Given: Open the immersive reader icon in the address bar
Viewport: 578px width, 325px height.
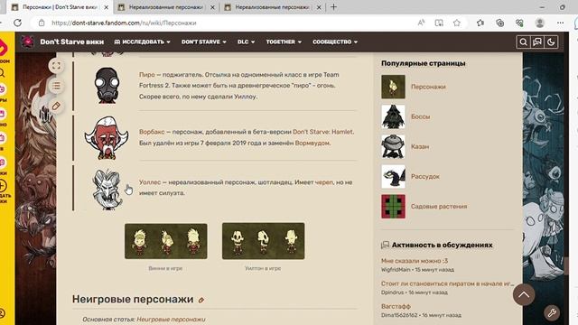Looking at the screenshot, I should pos(439,23).
